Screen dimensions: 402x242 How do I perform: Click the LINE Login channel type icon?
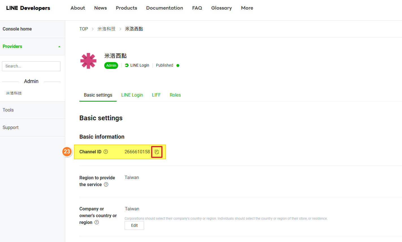point(127,65)
